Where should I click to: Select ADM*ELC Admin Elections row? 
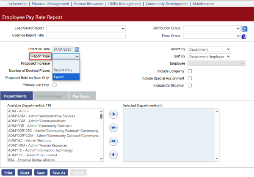coord(53,140)
